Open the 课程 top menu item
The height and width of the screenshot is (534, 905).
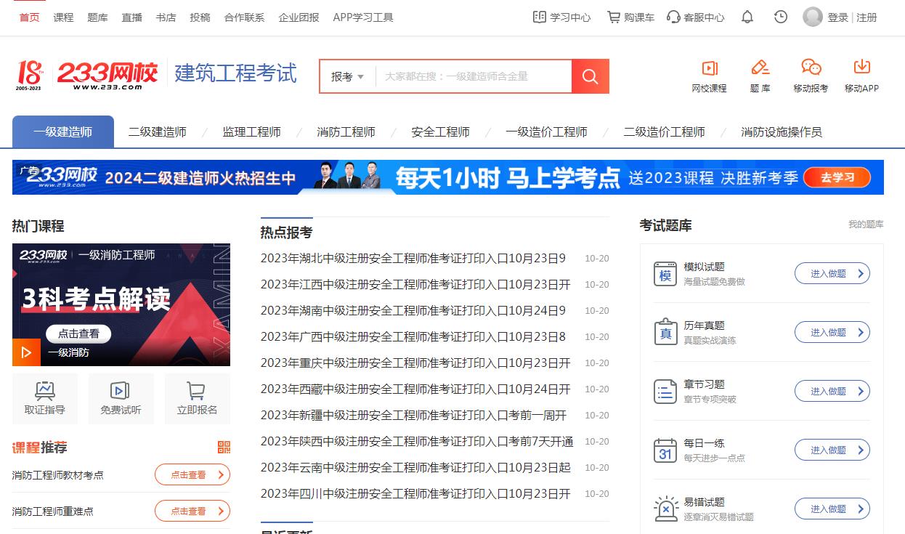coord(63,17)
